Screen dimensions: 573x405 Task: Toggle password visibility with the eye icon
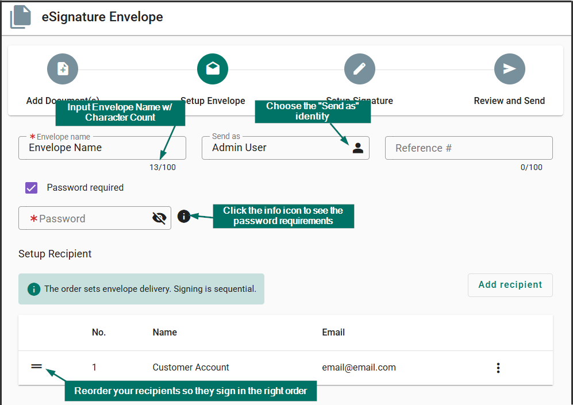pyautogui.click(x=159, y=218)
